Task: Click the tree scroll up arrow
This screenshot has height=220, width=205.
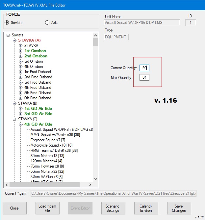Action: click(96, 35)
